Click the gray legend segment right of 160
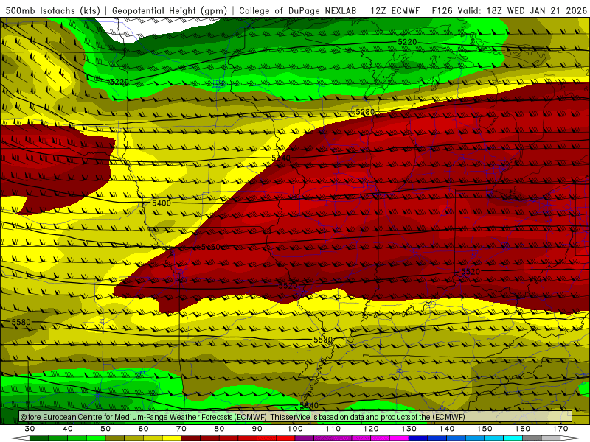Image resolution: width=590 pixels, height=442 pixels. [x=532, y=438]
